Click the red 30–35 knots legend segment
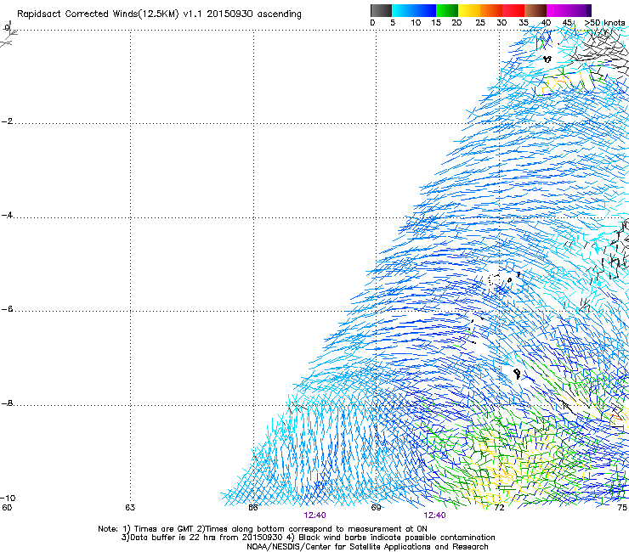629x552 pixels. [x=513, y=10]
